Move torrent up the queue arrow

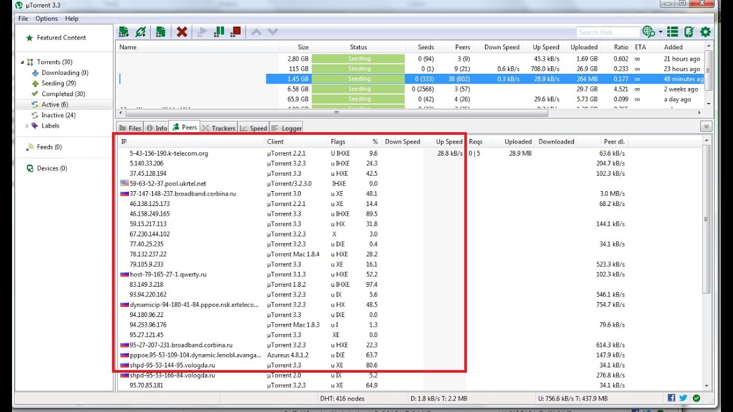[257, 32]
